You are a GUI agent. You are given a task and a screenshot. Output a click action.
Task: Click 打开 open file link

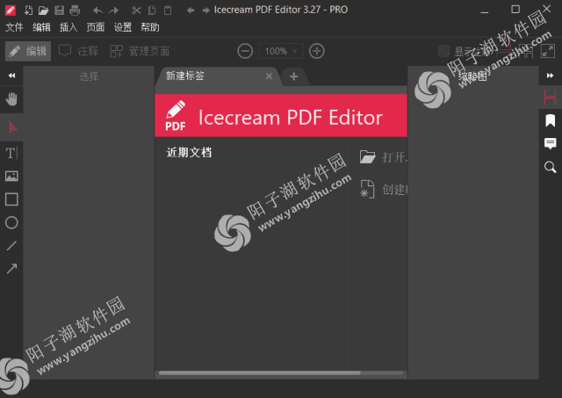[383, 157]
